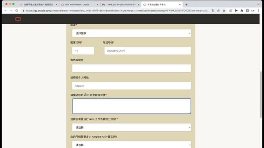Share this page using the share icon
This screenshot has height=148, width=264.
[x=218, y=11]
